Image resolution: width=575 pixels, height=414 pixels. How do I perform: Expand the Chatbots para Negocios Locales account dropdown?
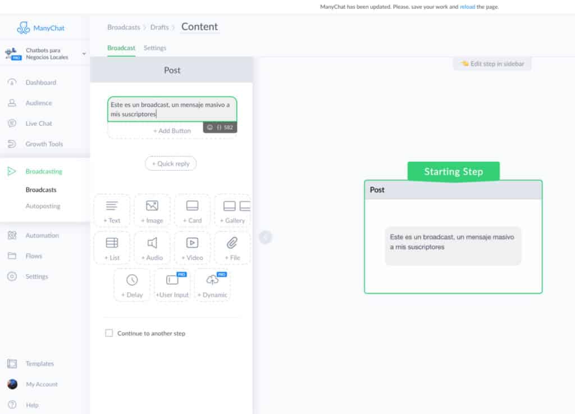tap(84, 53)
